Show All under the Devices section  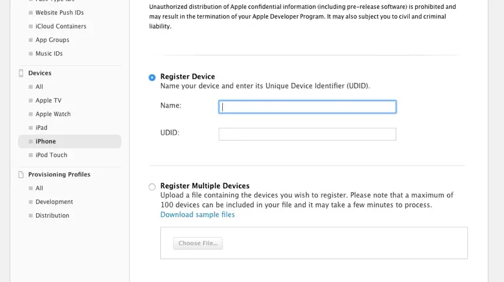(39, 87)
